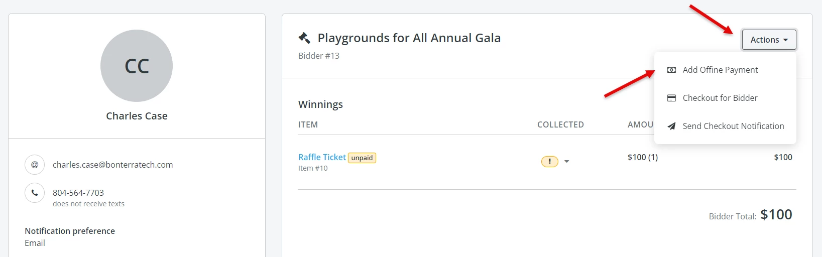Select Send Checkout Notification option

733,126
